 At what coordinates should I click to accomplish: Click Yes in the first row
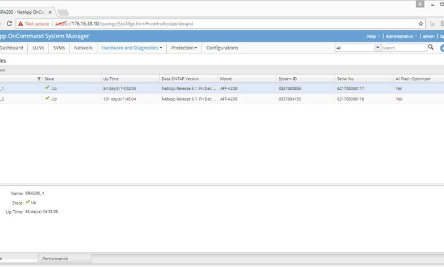pos(398,89)
